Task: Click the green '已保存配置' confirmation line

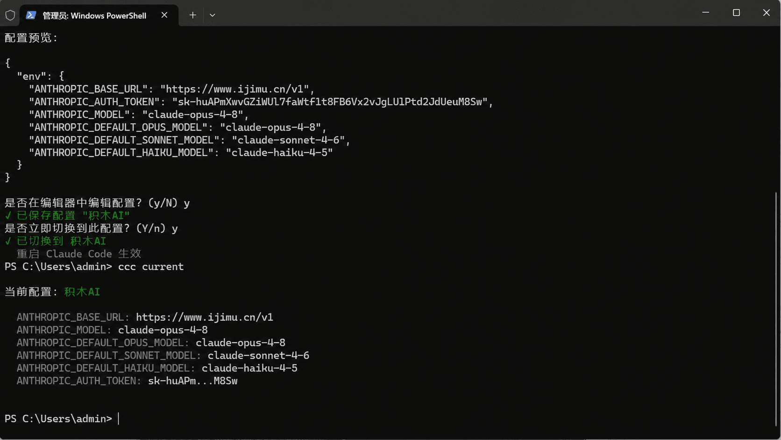Action: tap(67, 216)
